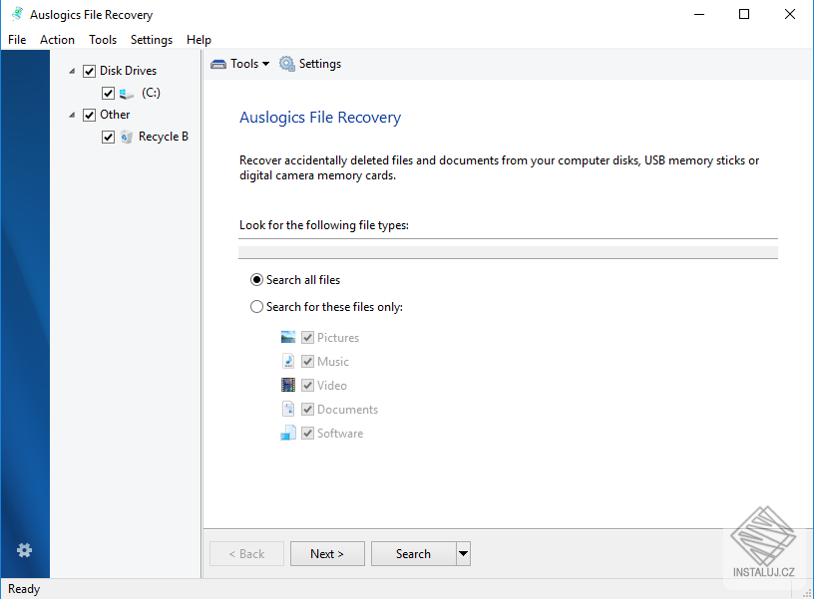Click the Music note icon
Screen dimensions: 814x599
(x=289, y=361)
